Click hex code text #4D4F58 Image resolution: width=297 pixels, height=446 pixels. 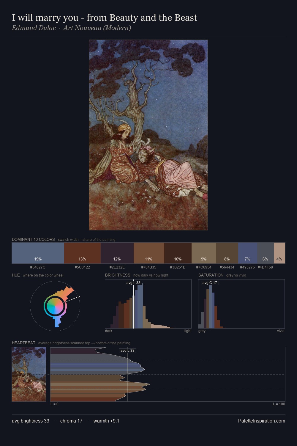[x=265, y=267]
